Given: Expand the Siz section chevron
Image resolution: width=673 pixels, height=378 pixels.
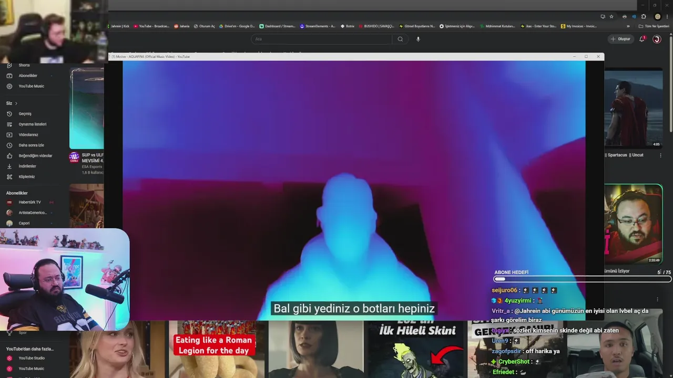Looking at the screenshot, I should pos(16,103).
